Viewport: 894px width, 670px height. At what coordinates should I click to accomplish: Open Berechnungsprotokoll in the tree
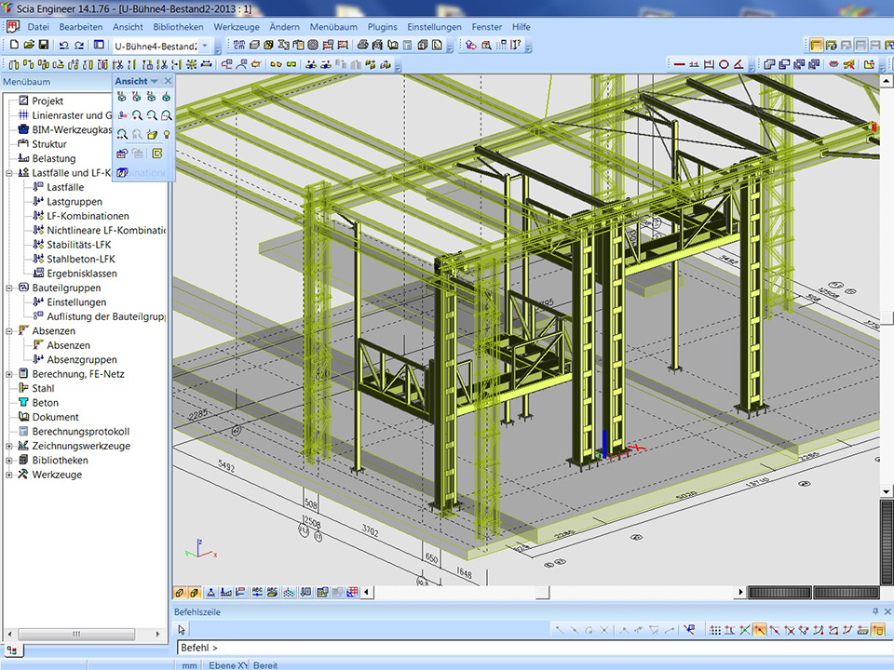coord(80,432)
